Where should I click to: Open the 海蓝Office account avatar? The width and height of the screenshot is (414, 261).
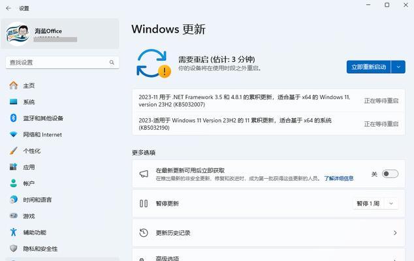point(18,34)
